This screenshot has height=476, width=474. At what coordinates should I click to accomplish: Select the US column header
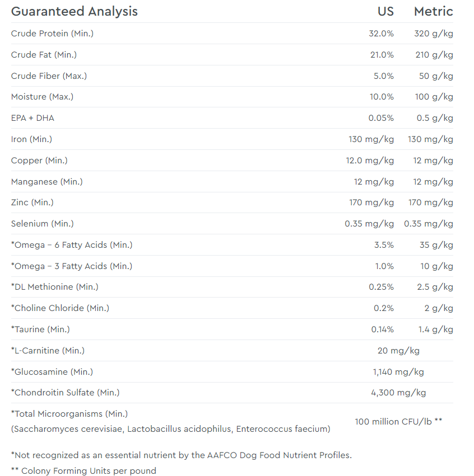[385, 11]
